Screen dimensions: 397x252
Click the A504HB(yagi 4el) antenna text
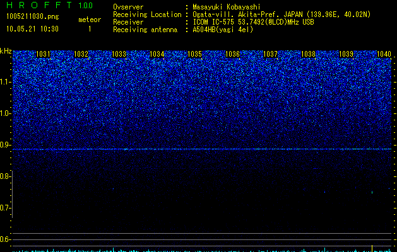point(223,30)
